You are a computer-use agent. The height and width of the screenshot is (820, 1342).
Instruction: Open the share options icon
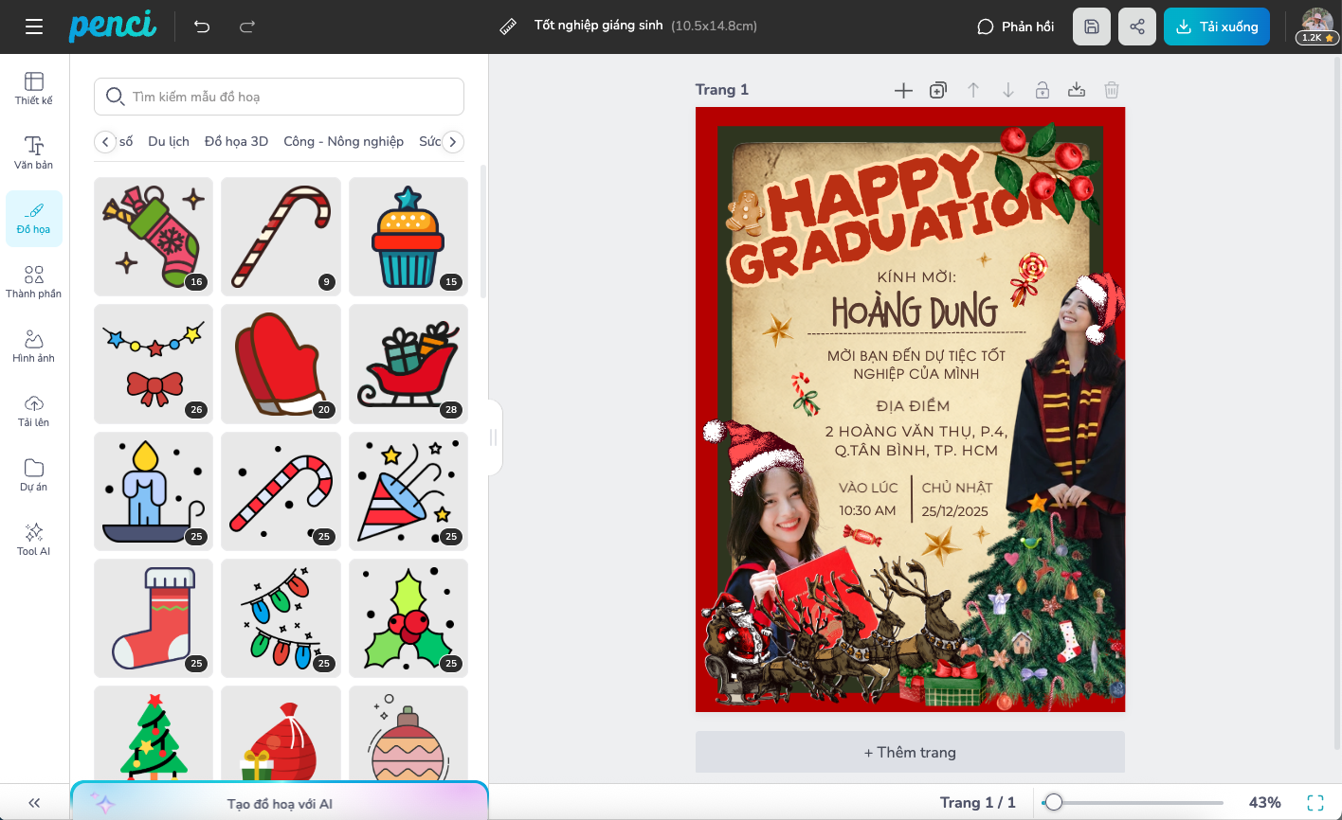click(1137, 27)
